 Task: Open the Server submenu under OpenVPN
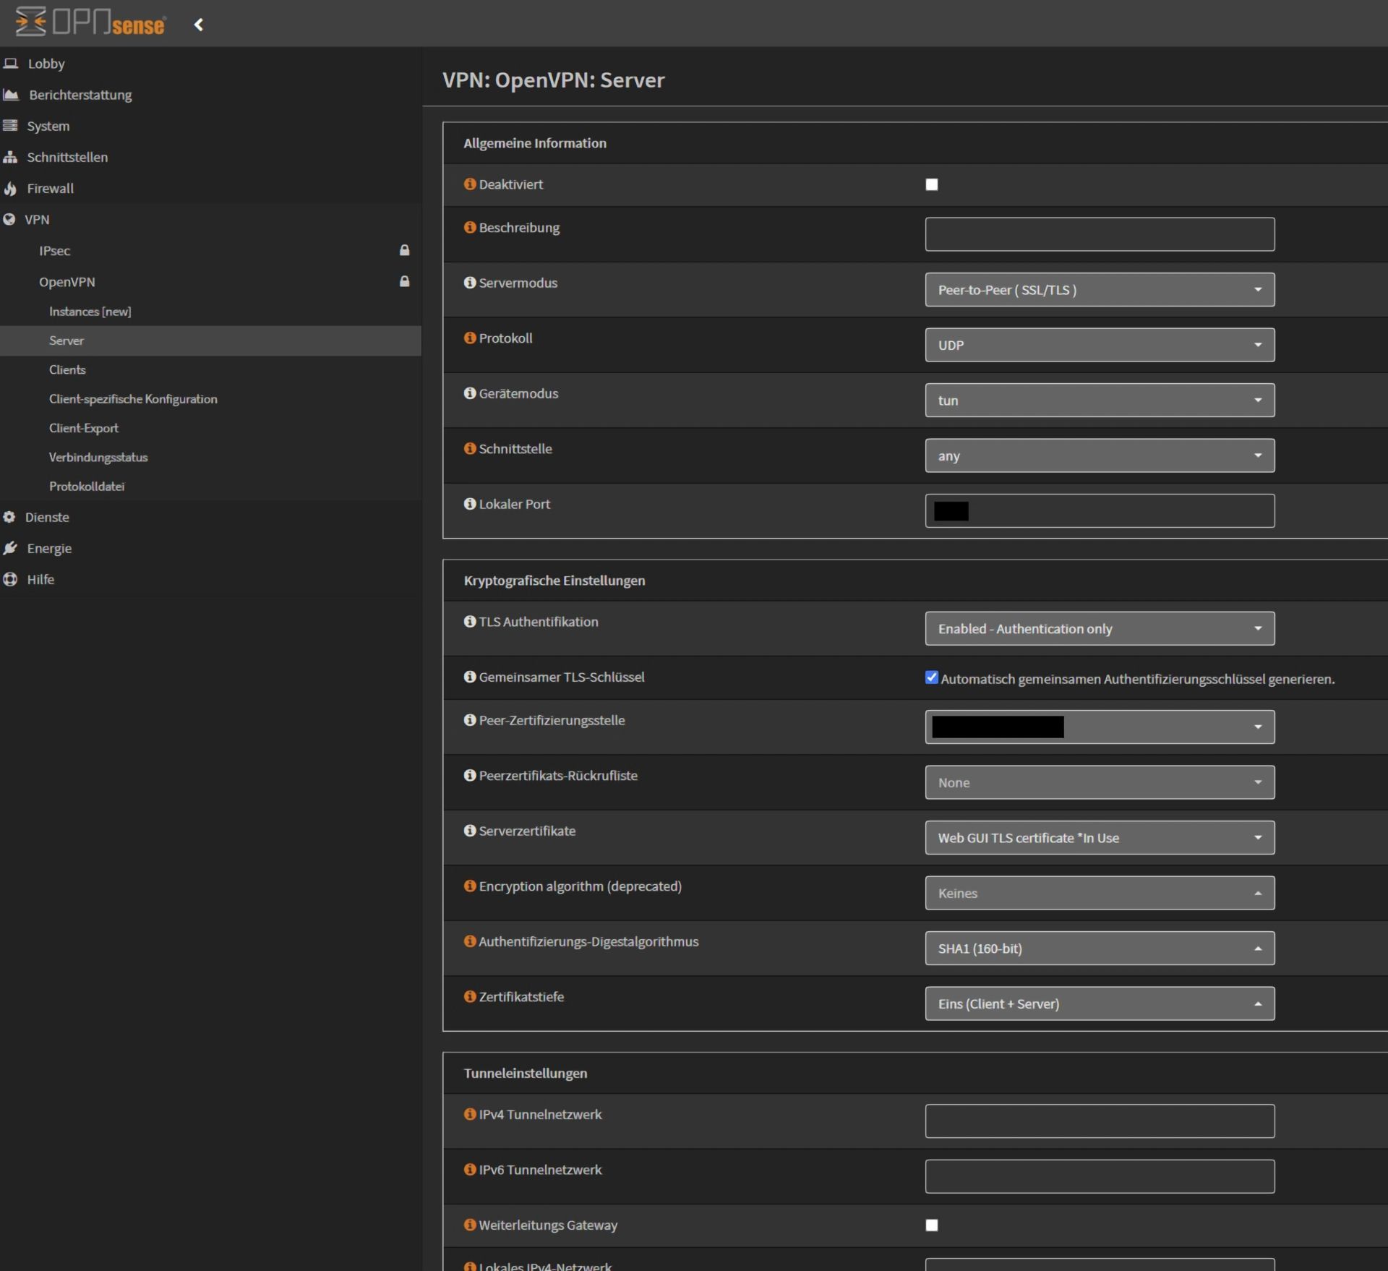point(65,340)
